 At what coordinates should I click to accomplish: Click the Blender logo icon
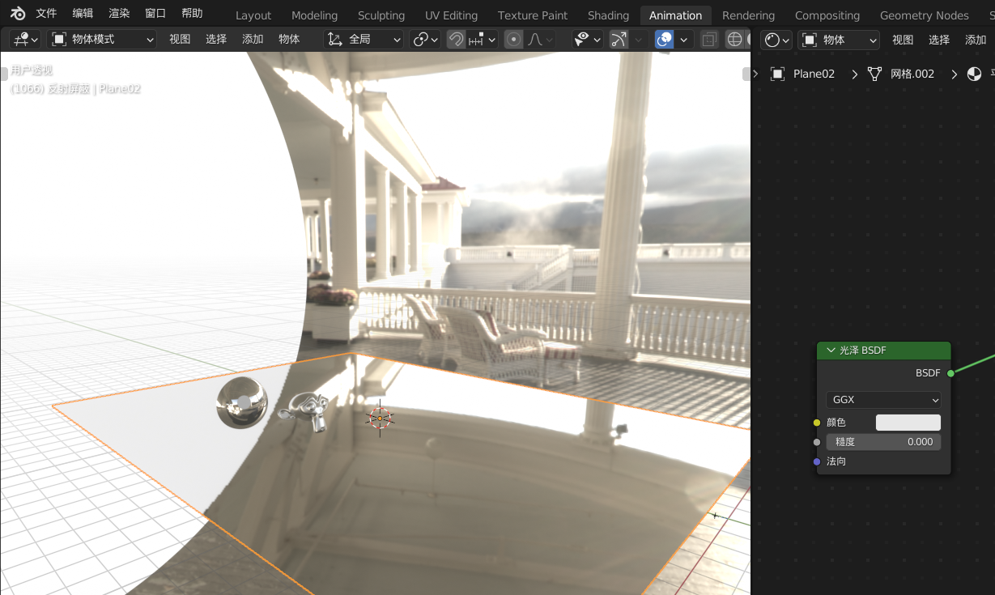tap(17, 14)
